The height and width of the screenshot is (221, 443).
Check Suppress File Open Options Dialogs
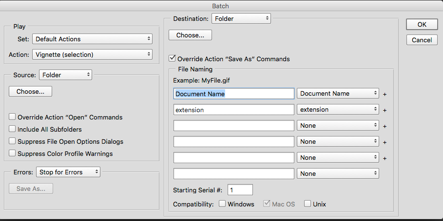(12, 141)
